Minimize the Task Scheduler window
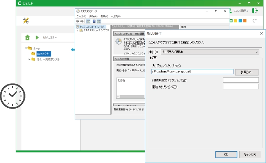The height and width of the screenshot is (163, 266). tap(207, 11)
